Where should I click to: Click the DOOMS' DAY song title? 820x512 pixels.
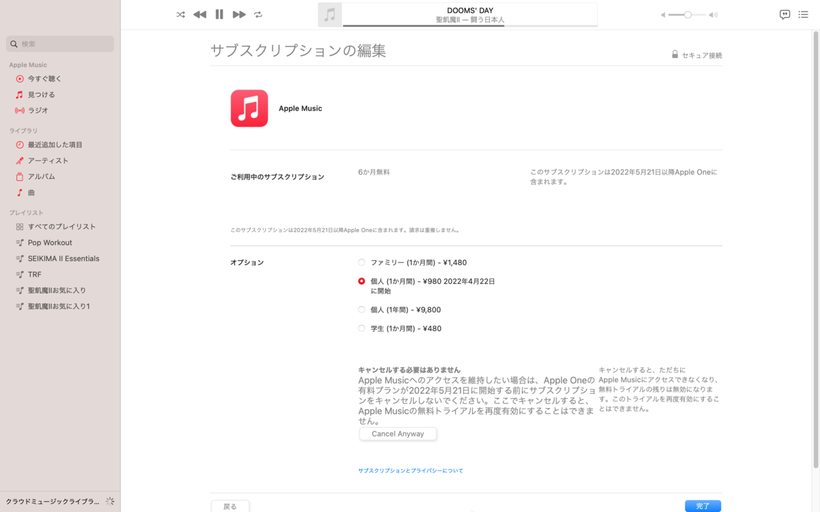coord(470,11)
